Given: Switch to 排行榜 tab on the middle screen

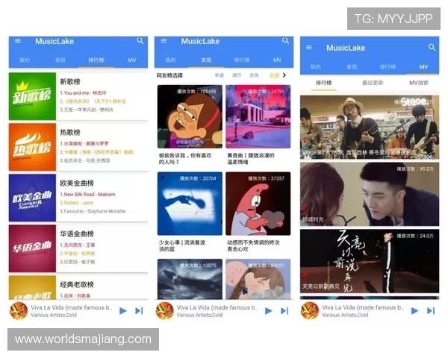Looking at the screenshot, I should point(242,60).
